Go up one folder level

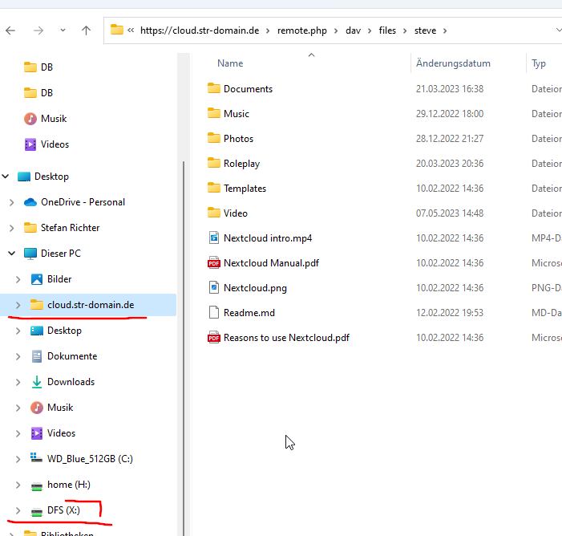tap(86, 30)
